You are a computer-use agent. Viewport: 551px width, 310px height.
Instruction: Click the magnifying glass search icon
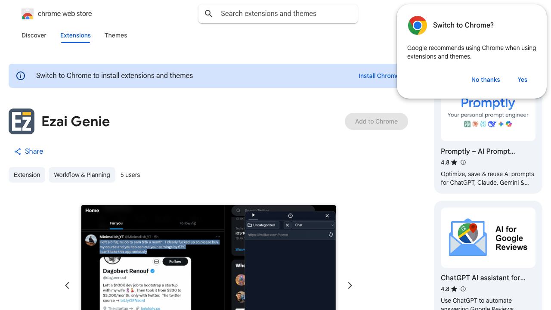[x=209, y=14]
